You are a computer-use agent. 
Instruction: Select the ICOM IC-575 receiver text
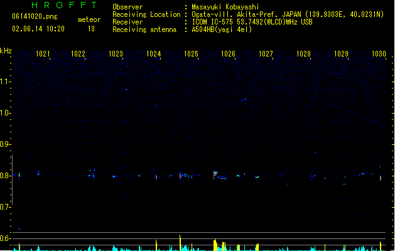point(252,22)
